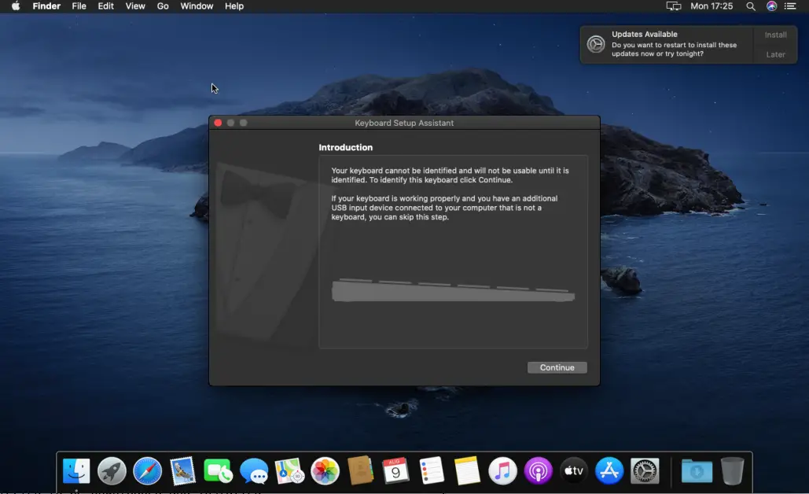Click Siri icon in menu bar
Screen dimensions: 809x494
(771, 6)
